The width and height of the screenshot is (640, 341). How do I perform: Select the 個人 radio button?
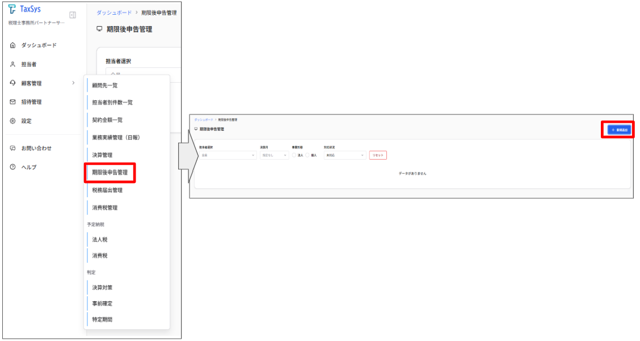(308, 155)
